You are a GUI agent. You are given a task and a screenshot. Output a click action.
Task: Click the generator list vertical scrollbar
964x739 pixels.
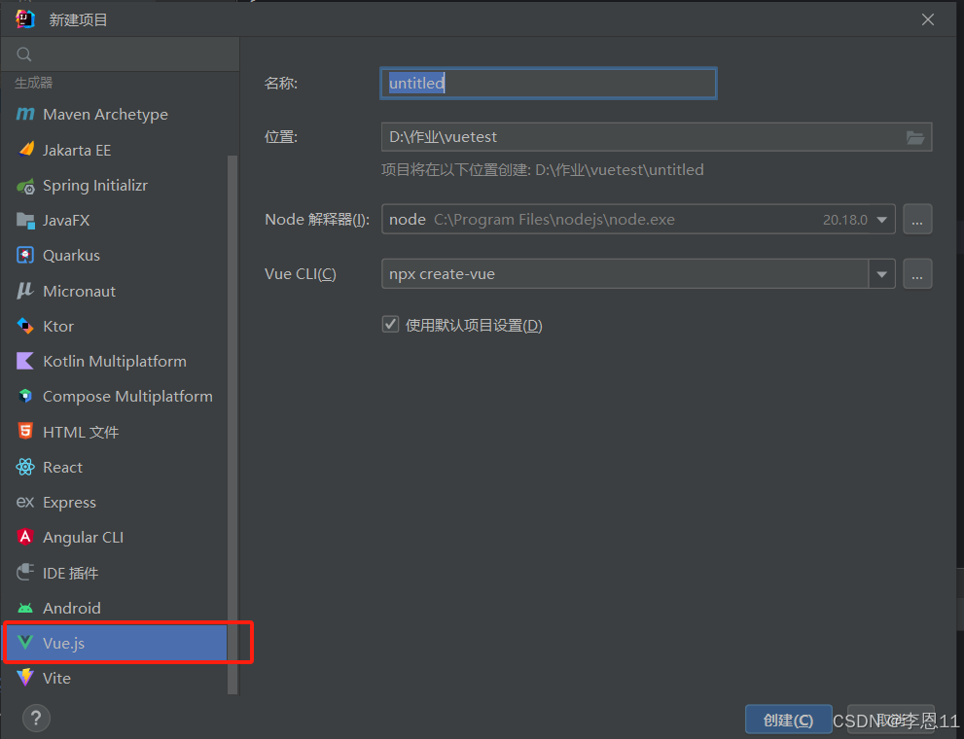coord(232,424)
